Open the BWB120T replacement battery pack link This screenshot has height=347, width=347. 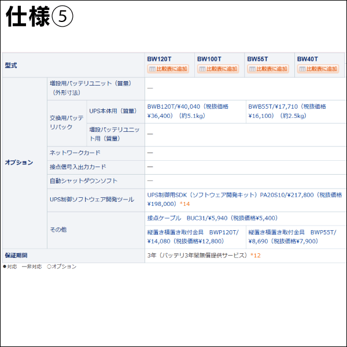(188, 111)
